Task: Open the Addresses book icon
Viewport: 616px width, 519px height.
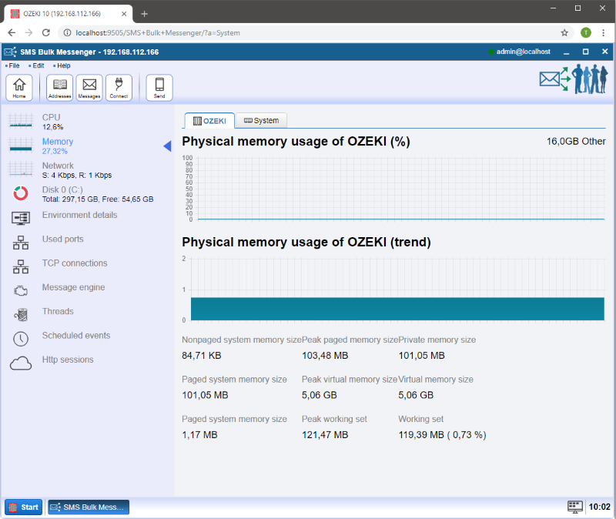Action: (x=59, y=88)
